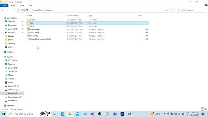Viewport: 208px width, 117px height.
Task: Click the Search Learning box
Action: pos(191,10)
